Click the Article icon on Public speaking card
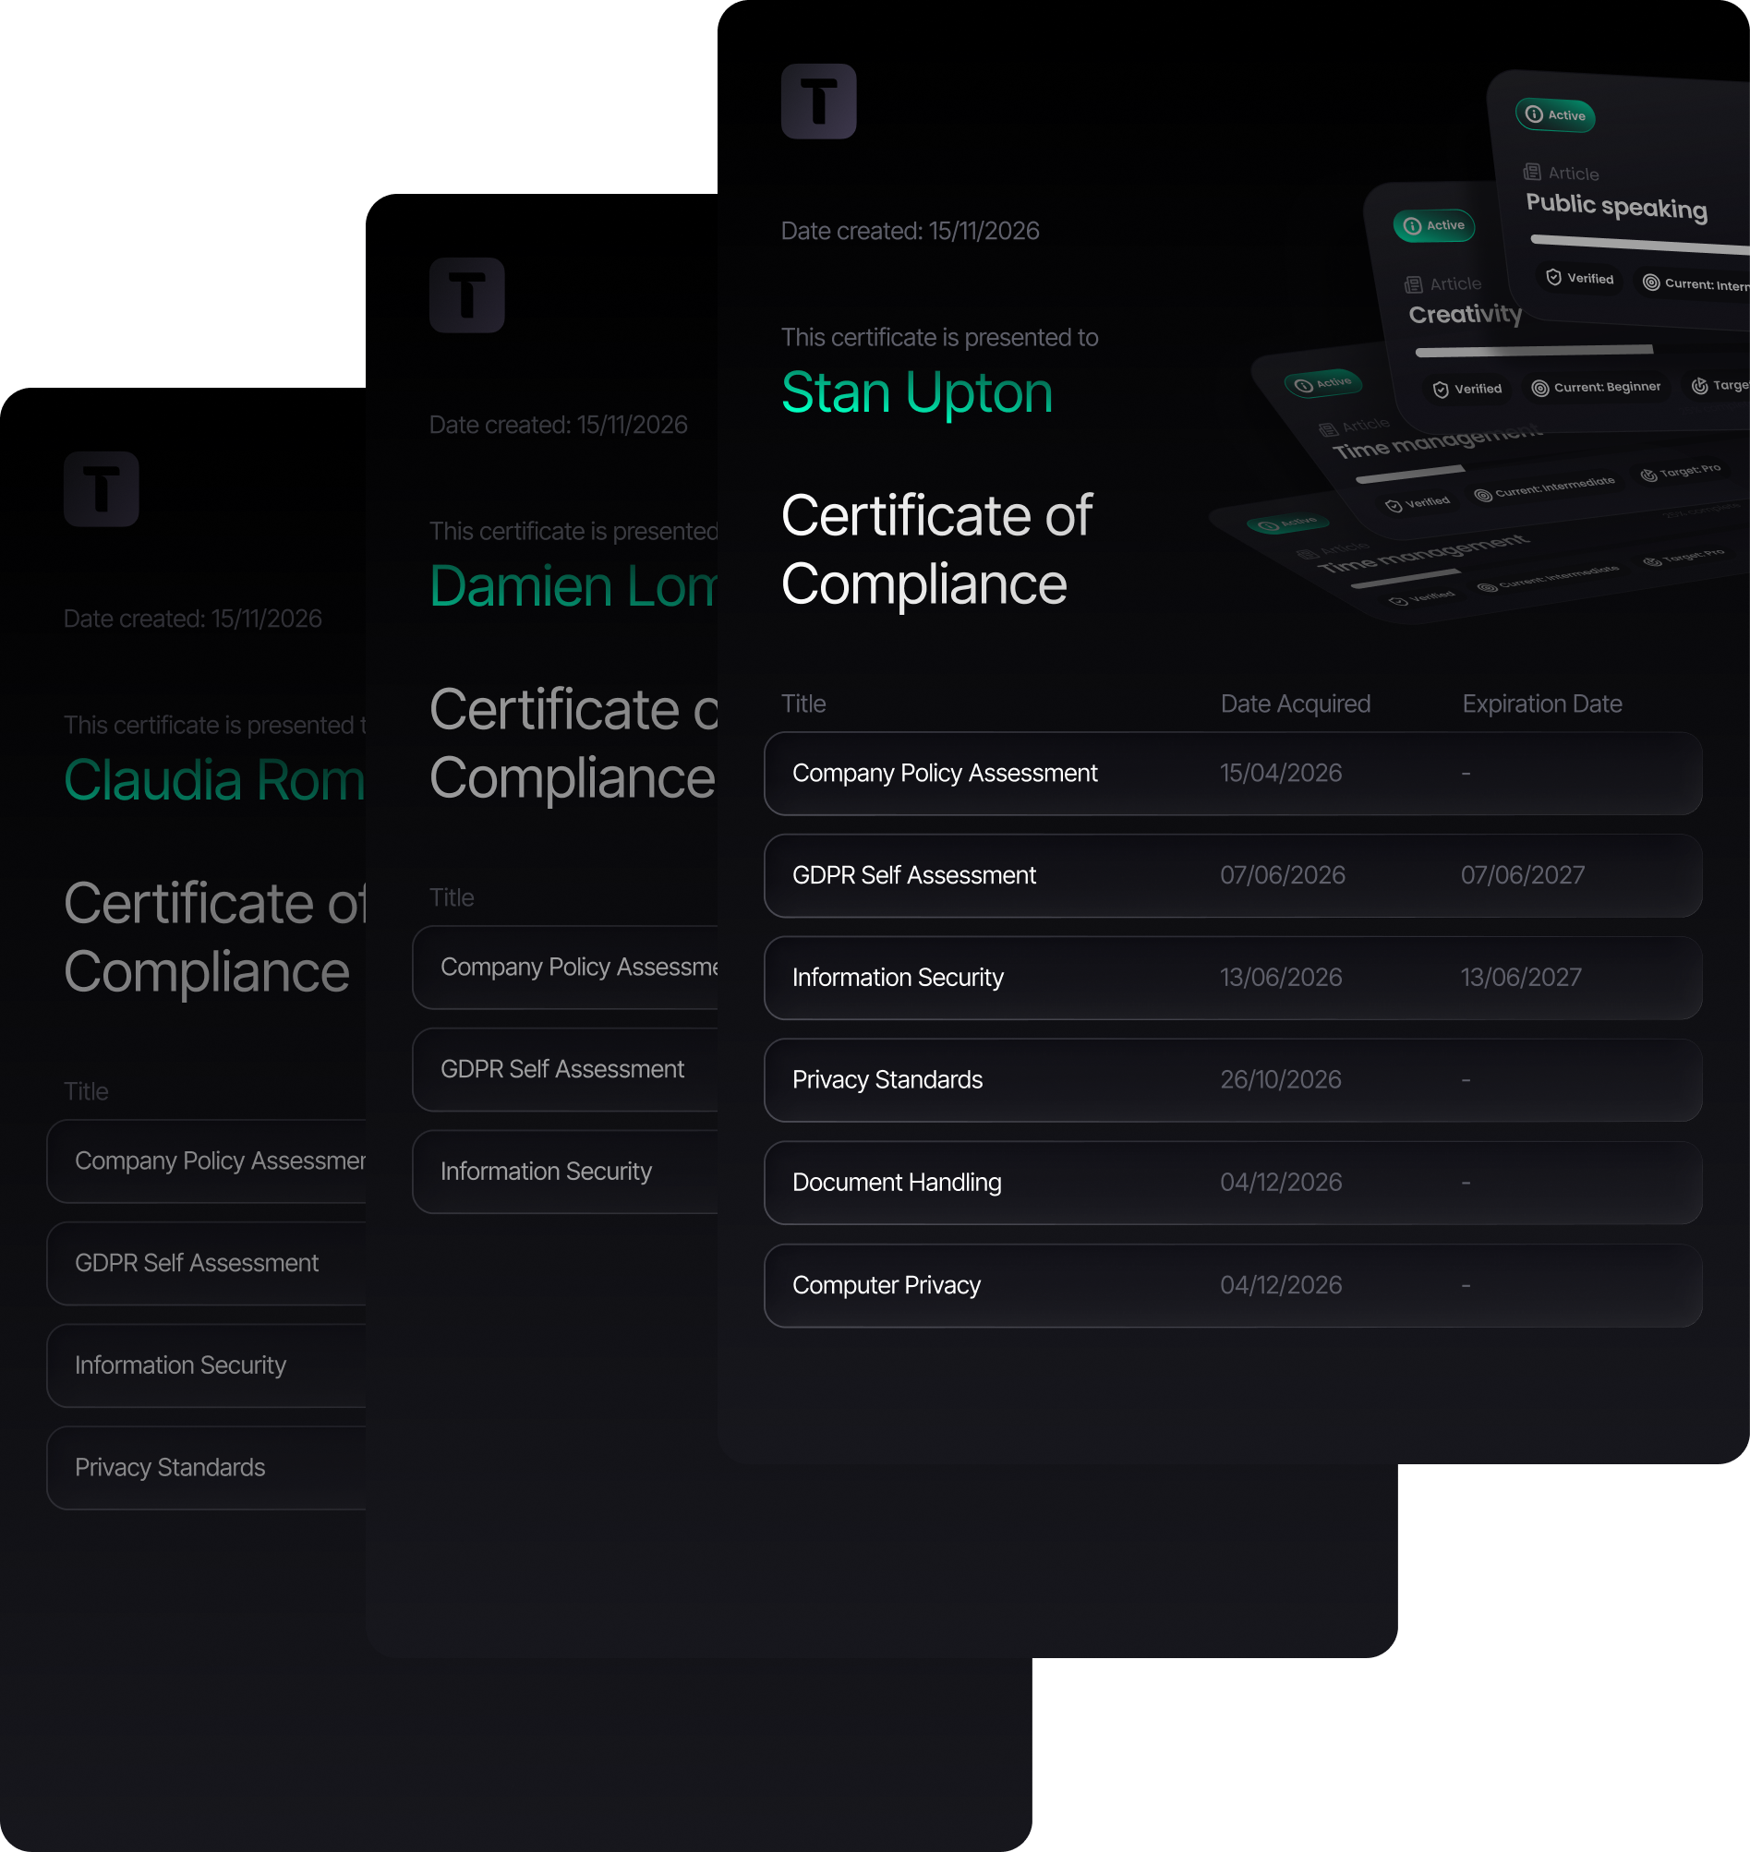The image size is (1750, 1852). (1533, 173)
